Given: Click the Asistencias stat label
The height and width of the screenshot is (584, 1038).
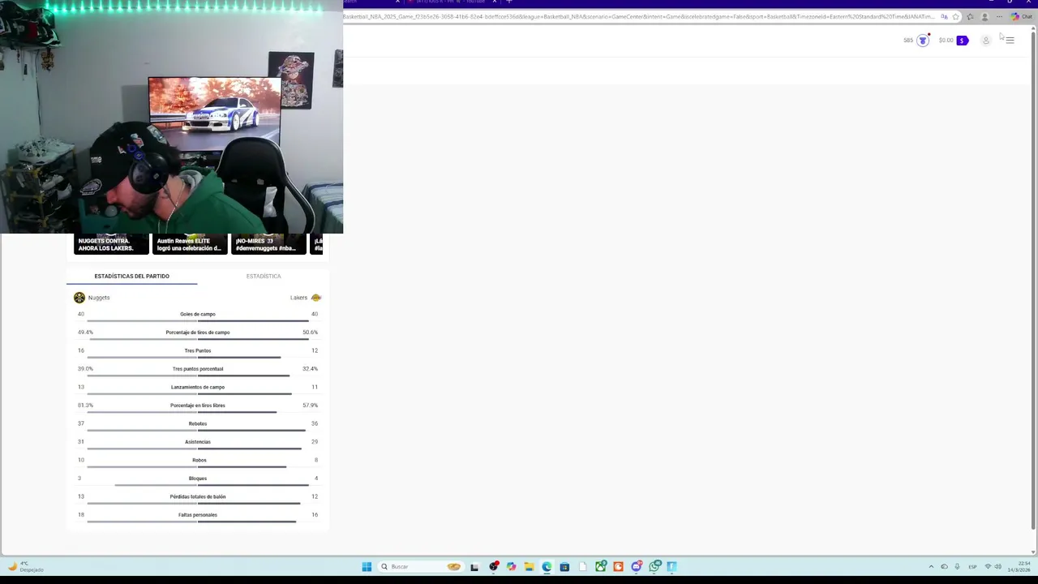Looking at the screenshot, I should tap(198, 442).
